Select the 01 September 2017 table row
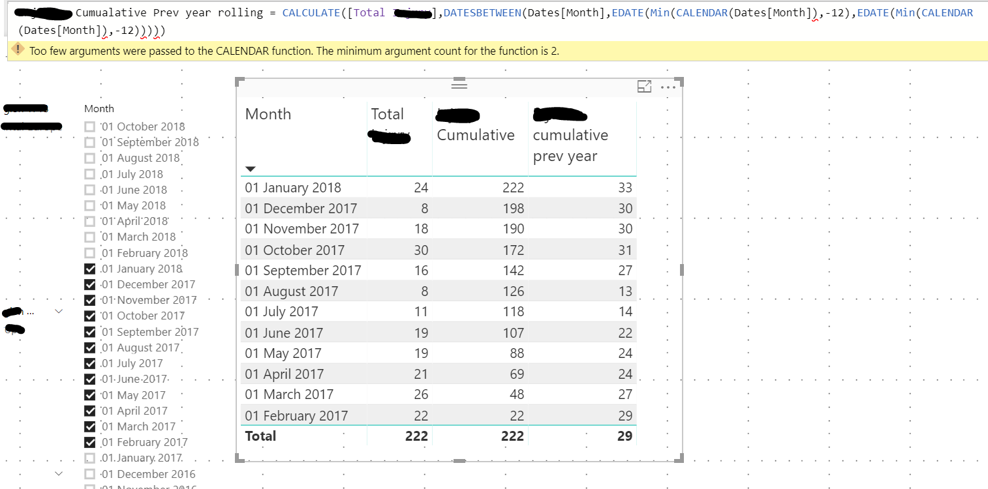 click(439, 271)
